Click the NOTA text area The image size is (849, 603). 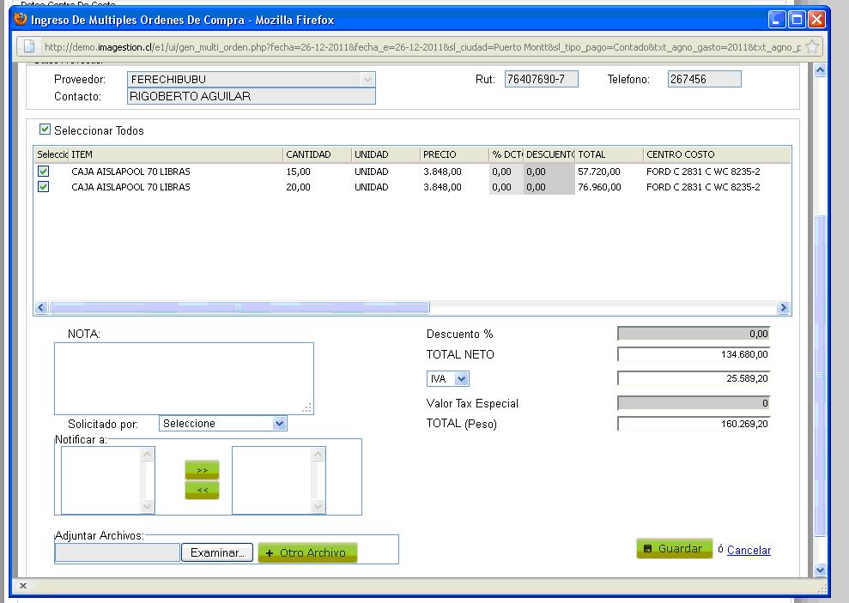coord(184,378)
